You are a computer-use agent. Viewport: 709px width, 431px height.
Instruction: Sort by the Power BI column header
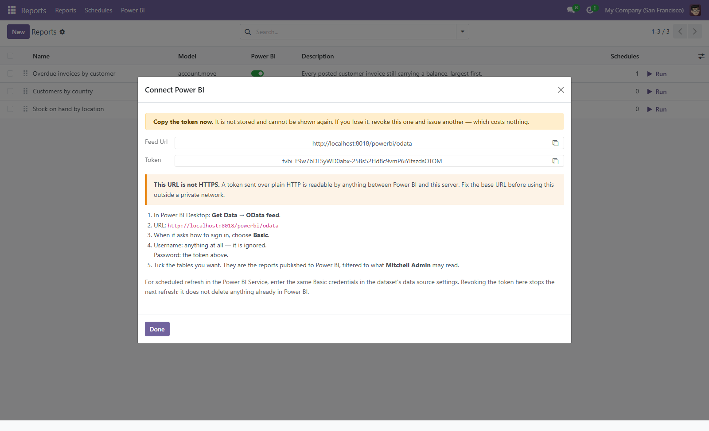pyautogui.click(x=263, y=56)
